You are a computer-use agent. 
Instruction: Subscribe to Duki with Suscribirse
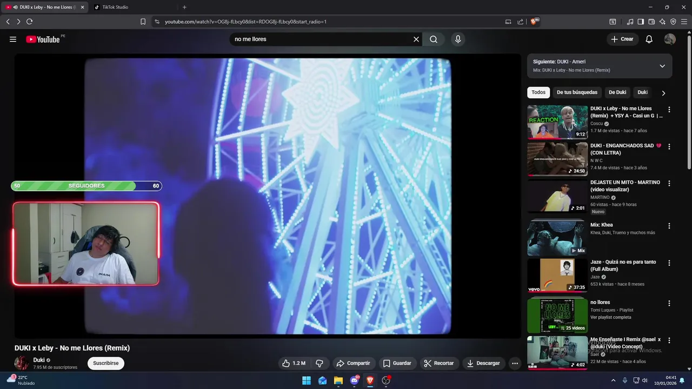pyautogui.click(x=106, y=363)
